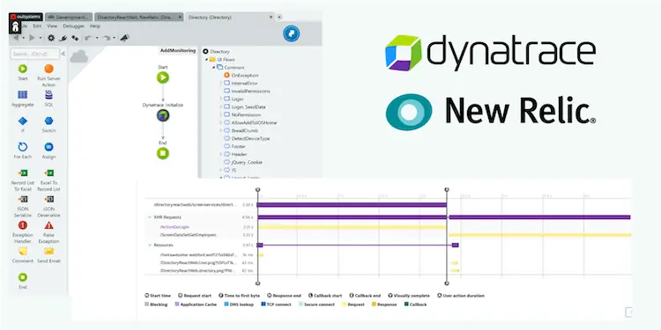Image resolution: width=661 pixels, height=330 pixels.
Task: Open the Edit menu
Action: 37,26
